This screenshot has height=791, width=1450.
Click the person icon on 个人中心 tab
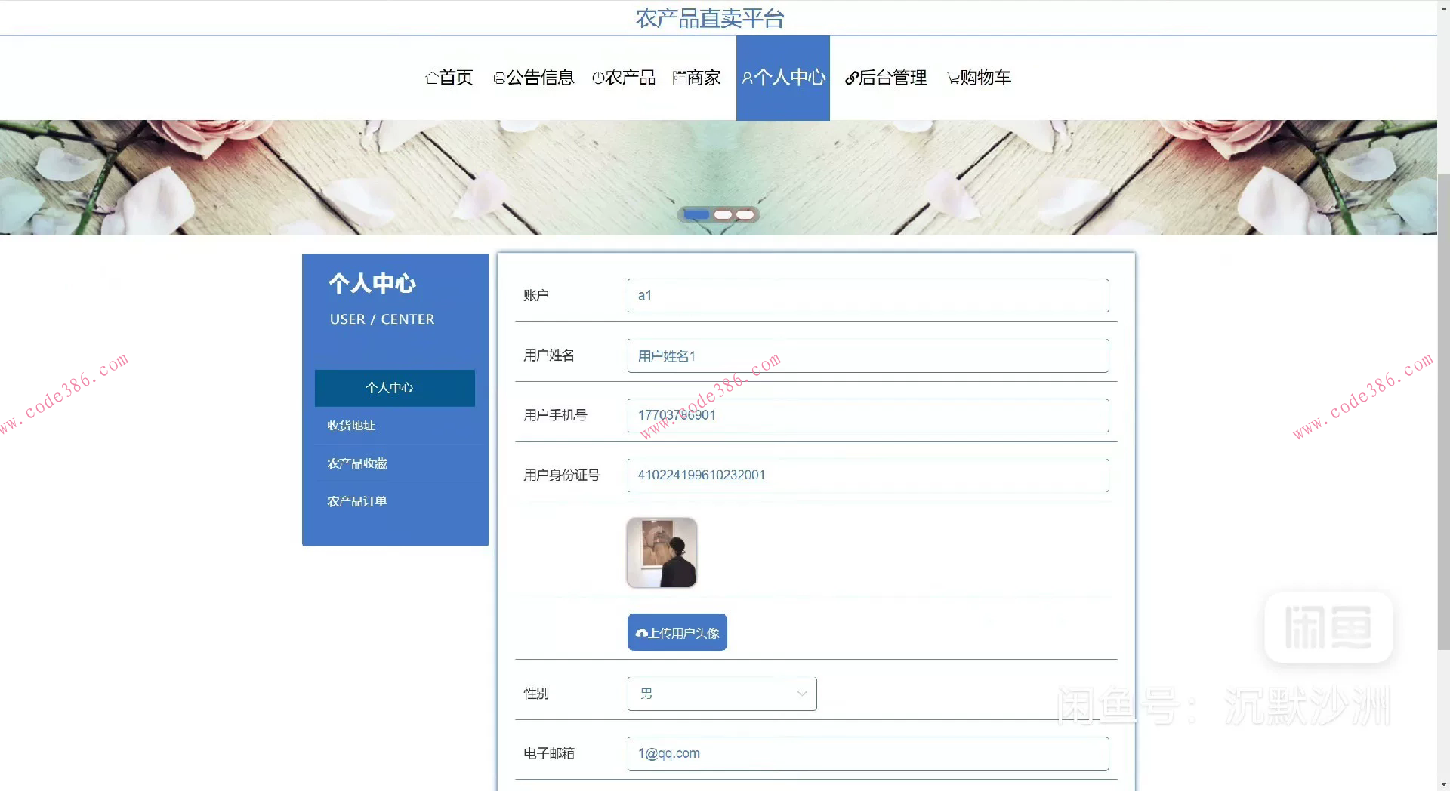(x=746, y=77)
